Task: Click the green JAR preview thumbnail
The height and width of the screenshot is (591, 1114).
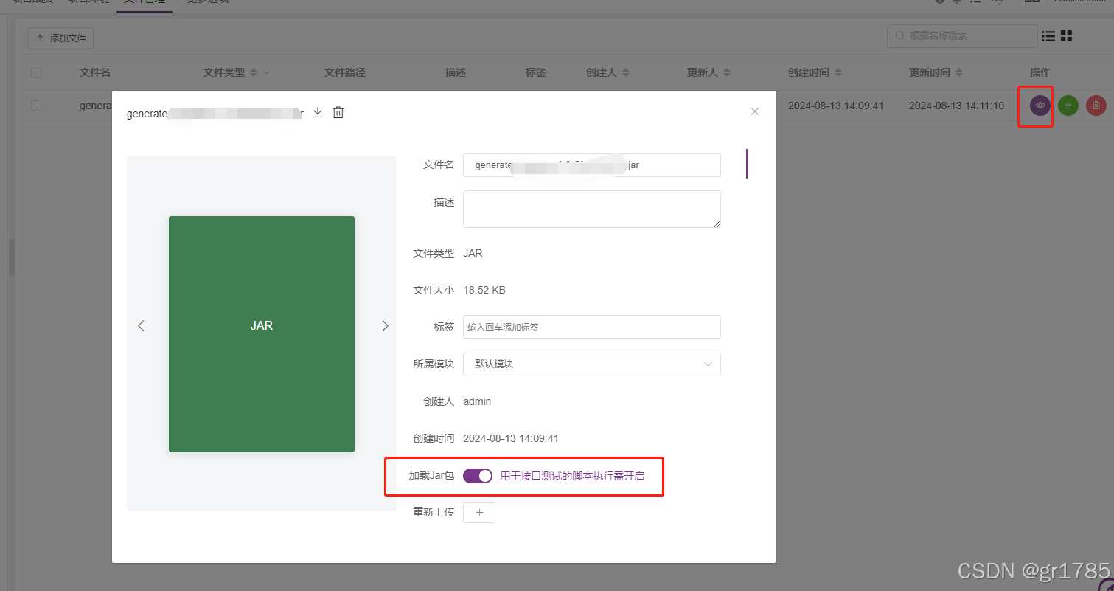Action: 262,334
